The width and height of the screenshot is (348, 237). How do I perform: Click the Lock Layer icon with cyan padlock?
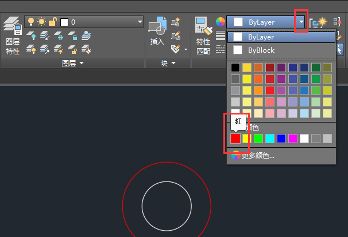click(x=72, y=35)
